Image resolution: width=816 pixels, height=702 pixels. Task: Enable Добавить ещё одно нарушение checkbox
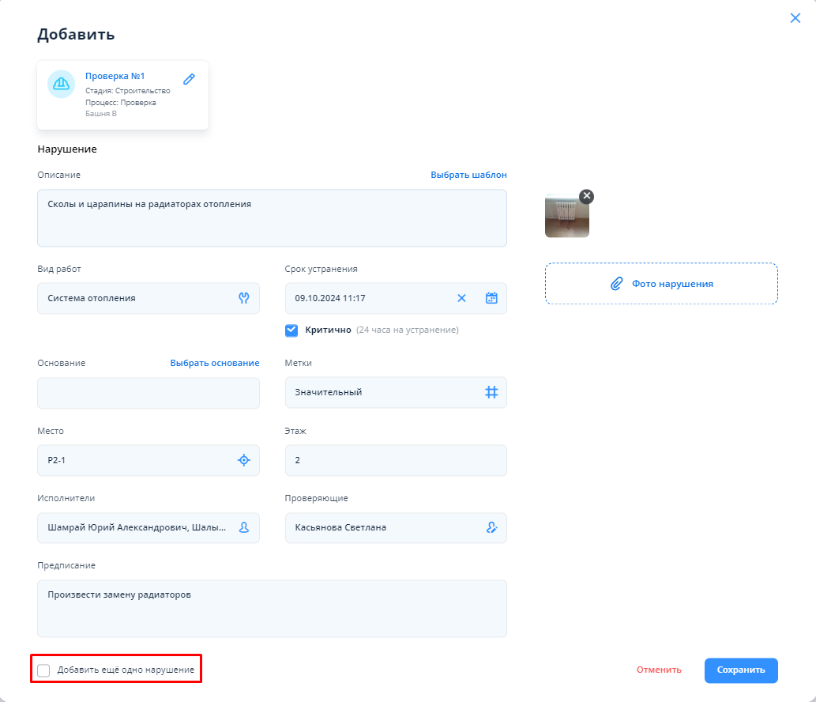pyautogui.click(x=44, y=670)
